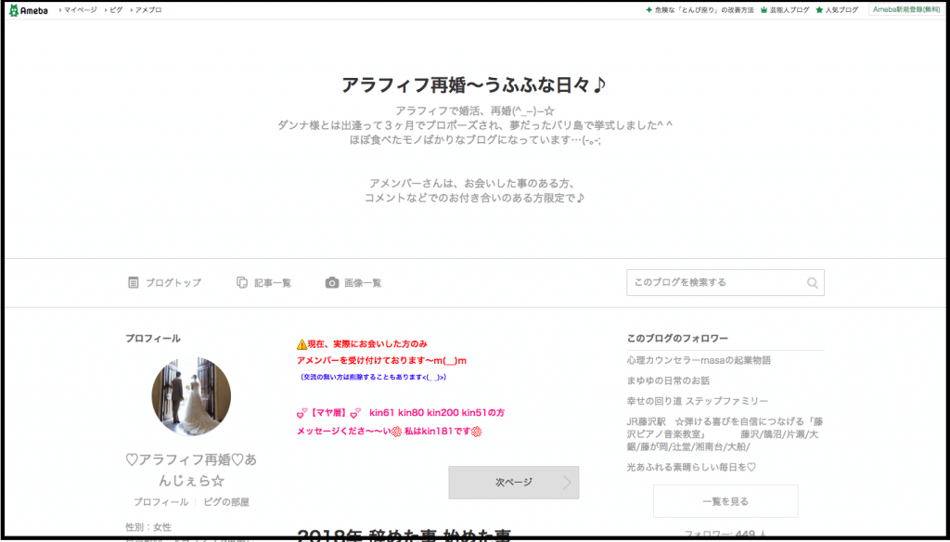Open the wedding couple profile photo
The height and width of the screenshot is (542, 950).
[191, 396]
